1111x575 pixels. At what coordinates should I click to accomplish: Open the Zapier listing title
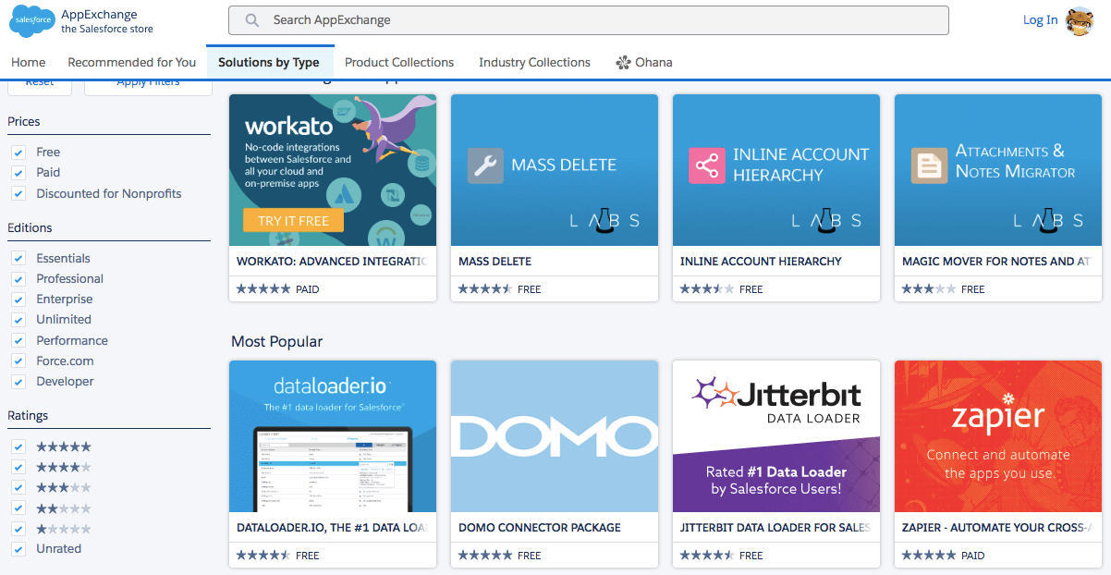(x=997, y=528)
